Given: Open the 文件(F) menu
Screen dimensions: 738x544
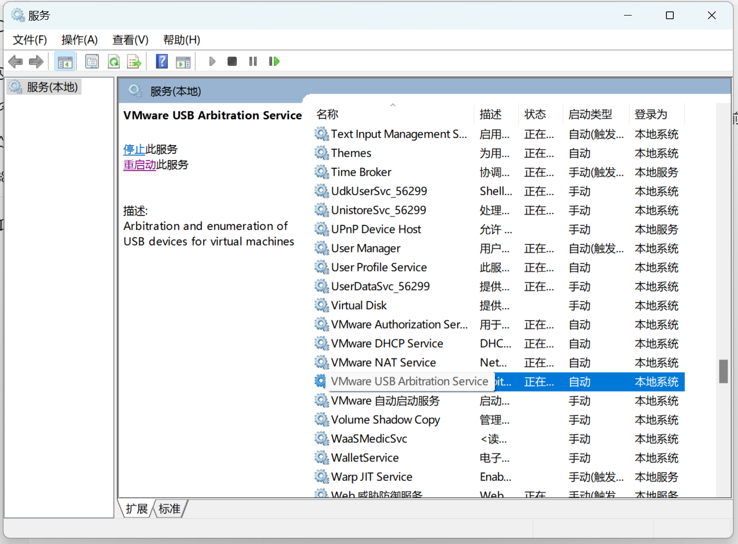Looking at the screenshot, I should [x=30, y=40].
